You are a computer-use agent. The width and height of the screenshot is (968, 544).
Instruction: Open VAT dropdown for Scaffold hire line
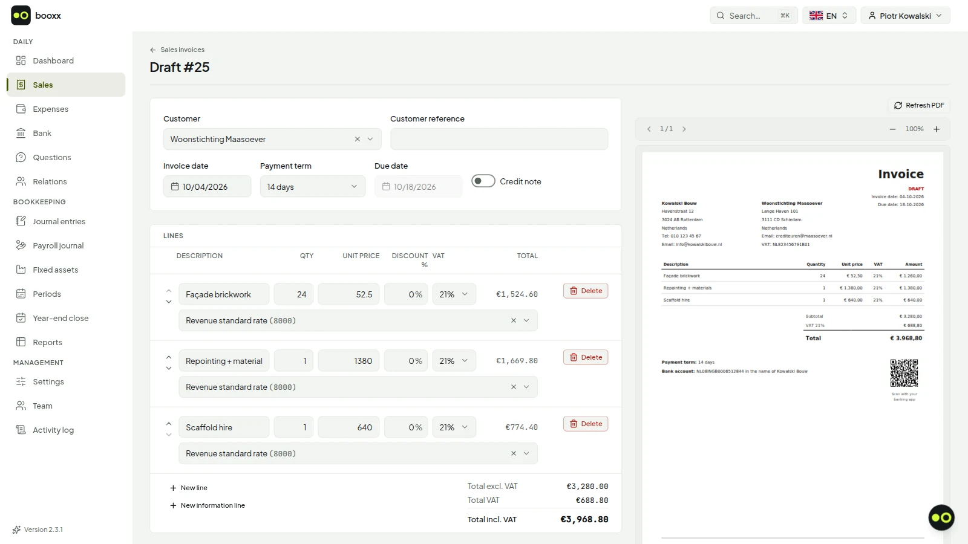[x=454, y=427]
